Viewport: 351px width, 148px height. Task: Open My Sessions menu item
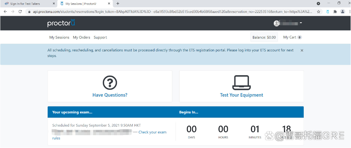tap(59, 38)
